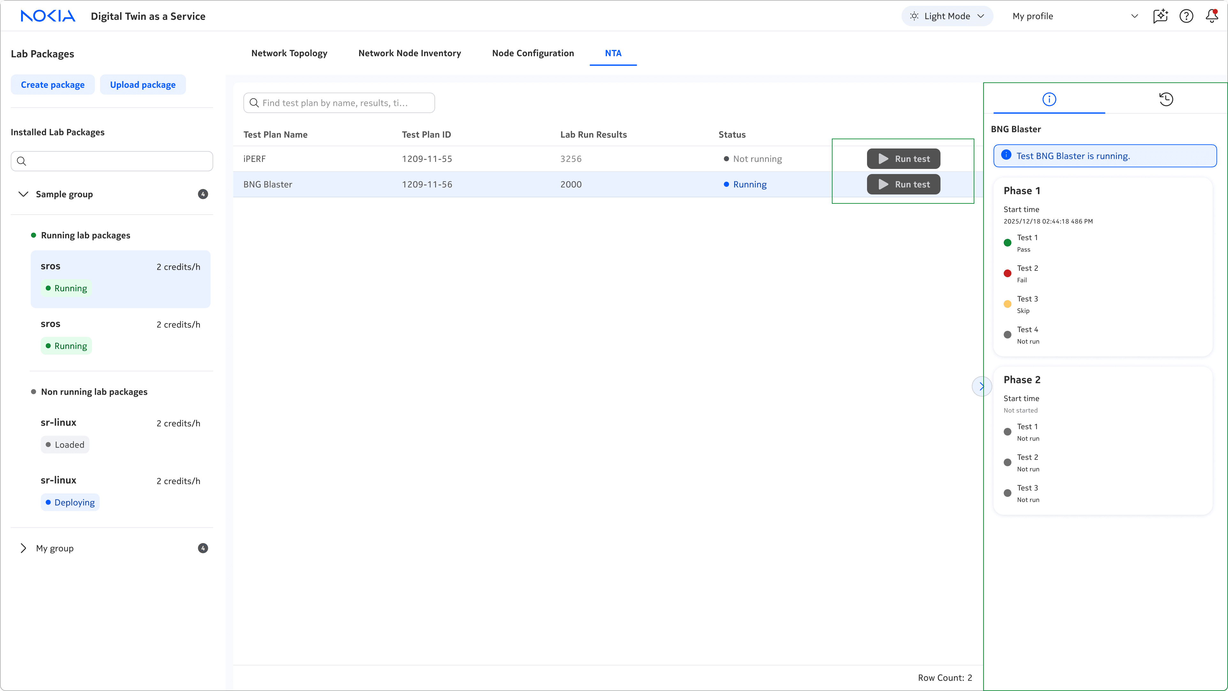Image resolution: width=1228 pixels, height=691 pixels.
Task: Click the info icon in the running banner
Action: (1006, 155)
